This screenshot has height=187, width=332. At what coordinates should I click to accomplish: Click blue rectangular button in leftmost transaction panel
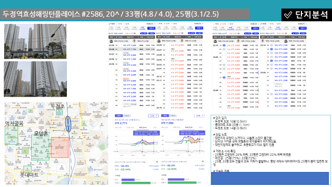(151, 28)
